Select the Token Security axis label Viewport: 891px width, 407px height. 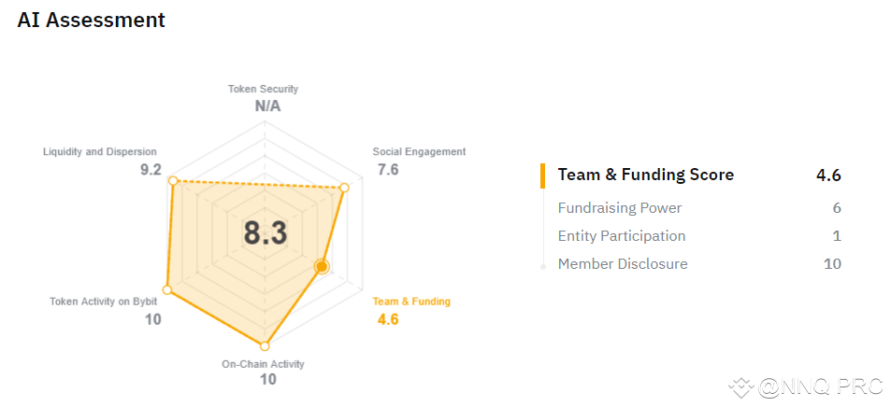[263, 89]
